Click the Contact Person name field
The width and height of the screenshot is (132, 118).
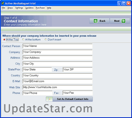(58, 46)
